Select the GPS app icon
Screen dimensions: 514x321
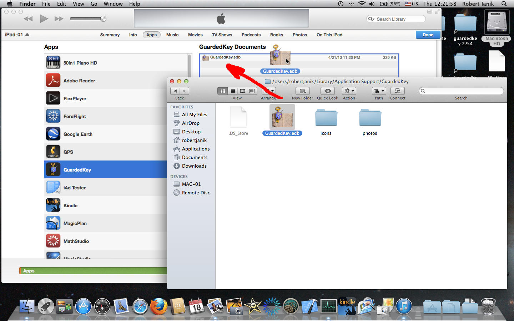coord(53,152)
